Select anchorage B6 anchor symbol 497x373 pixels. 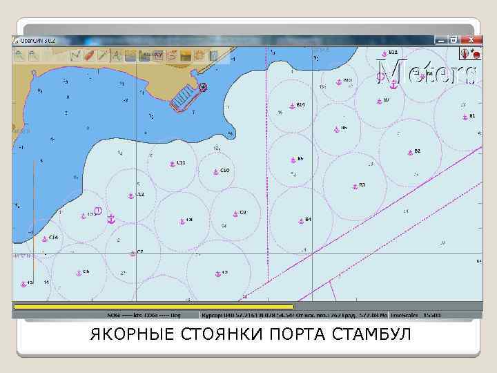(x=336, y=129)
